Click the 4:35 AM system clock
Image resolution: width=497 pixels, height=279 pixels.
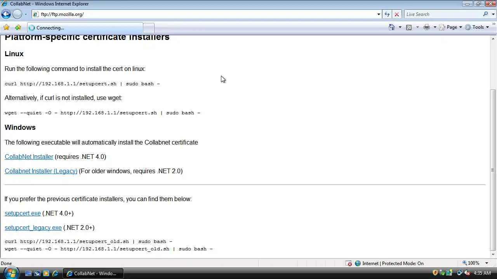click(x=482, y=273)
